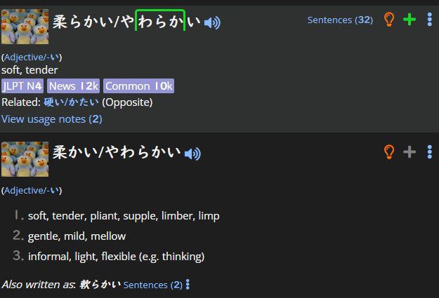
Task: Open options dots beside 軟らかい Sentences (2)
Action: coord(188,285)
